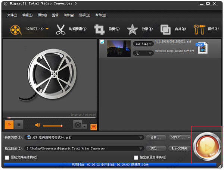Open the aac (eng audio track dropdown
This screenshot has width=224, height=170.
tap(143, 44)
